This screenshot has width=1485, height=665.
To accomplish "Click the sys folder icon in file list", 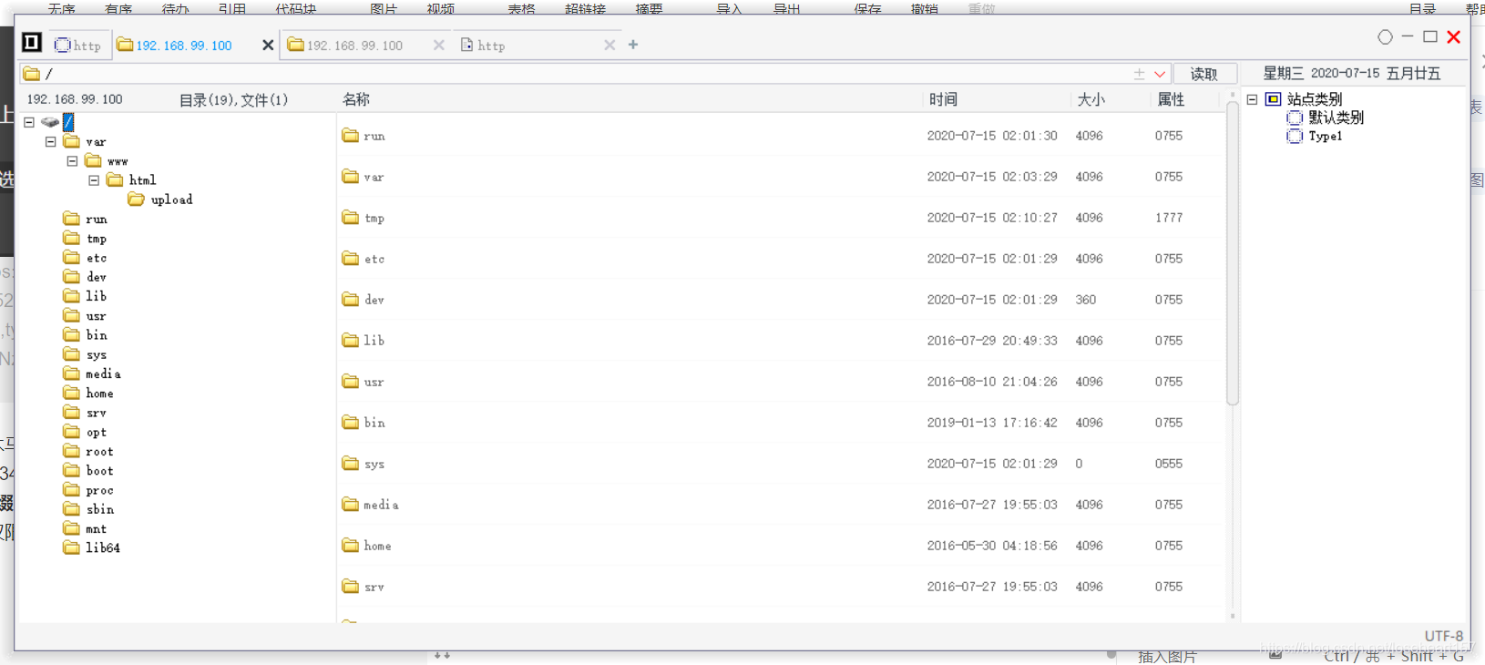I will coord(351,463).
